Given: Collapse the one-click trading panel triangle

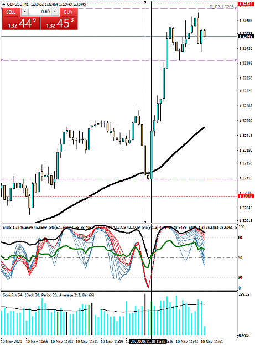Looking at the screenshot, I should pos(4,4).
